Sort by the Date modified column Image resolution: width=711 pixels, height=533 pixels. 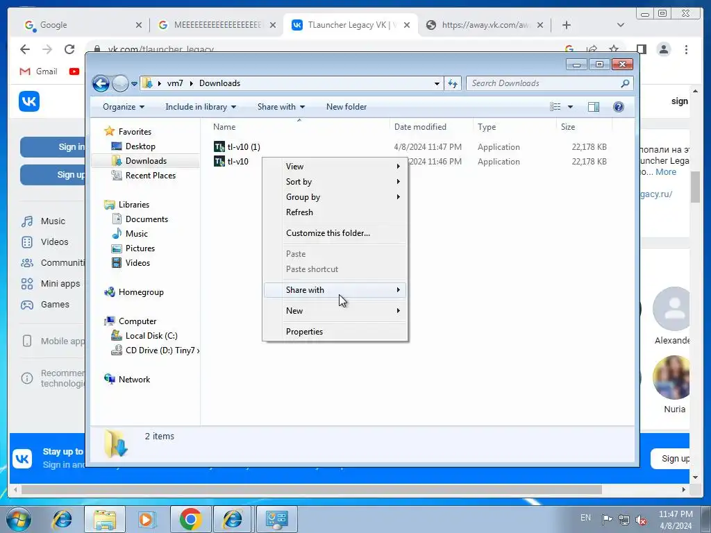point(431,127)
